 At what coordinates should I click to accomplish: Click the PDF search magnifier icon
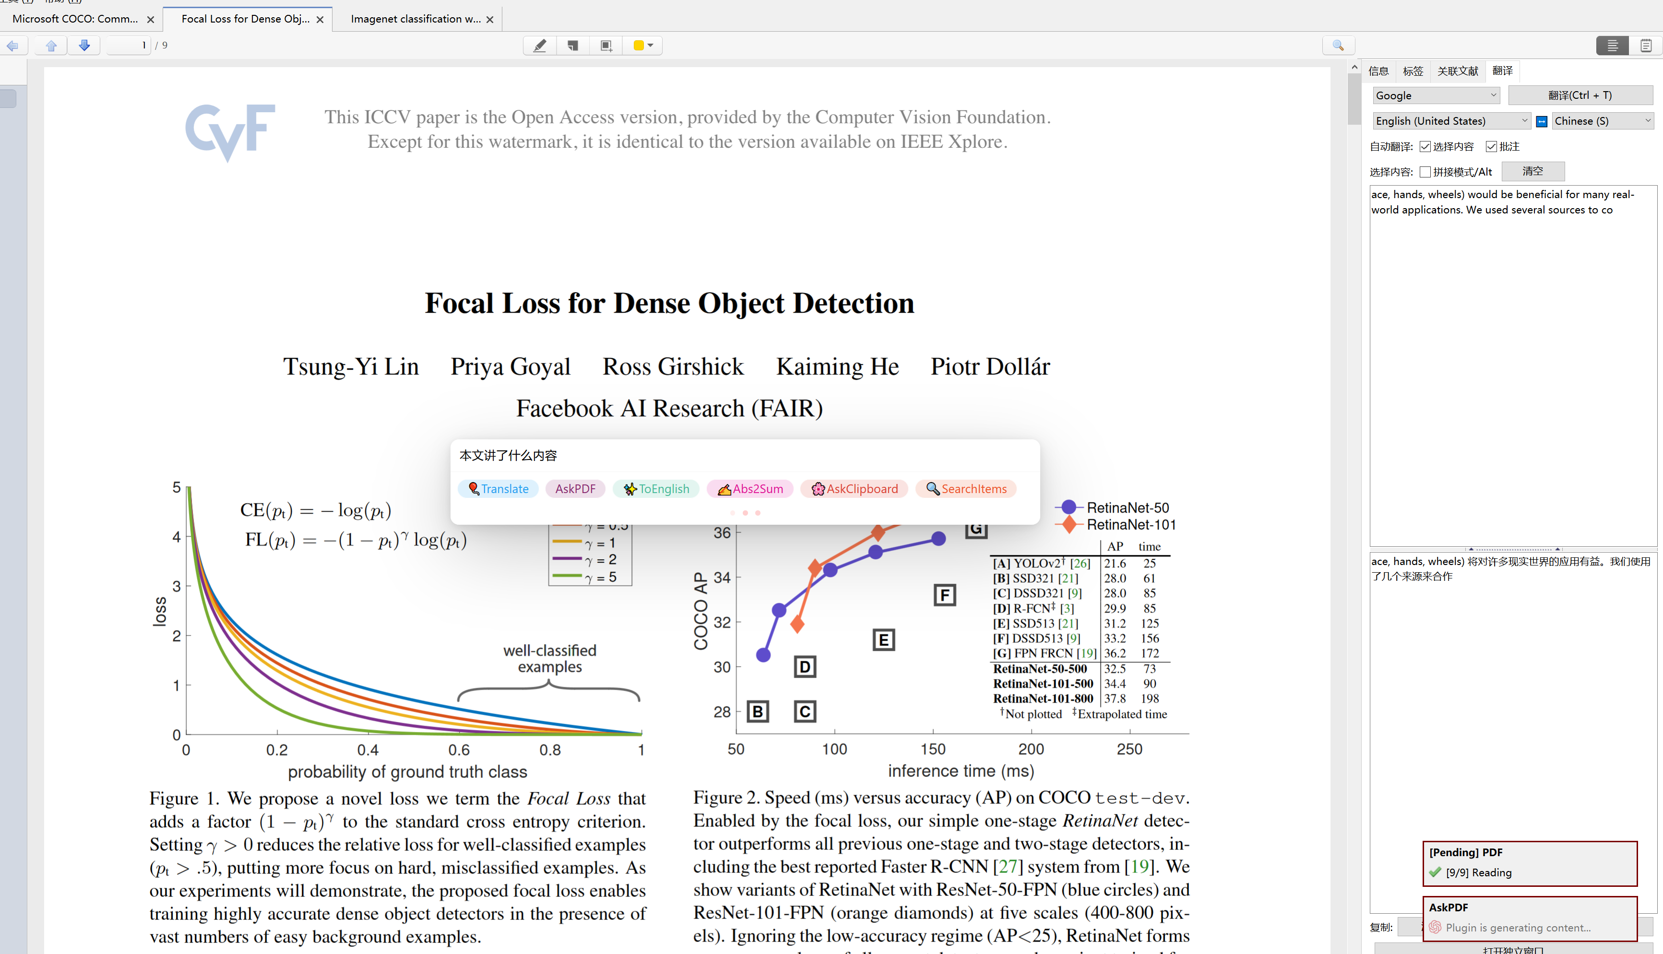pos(1339,45)
